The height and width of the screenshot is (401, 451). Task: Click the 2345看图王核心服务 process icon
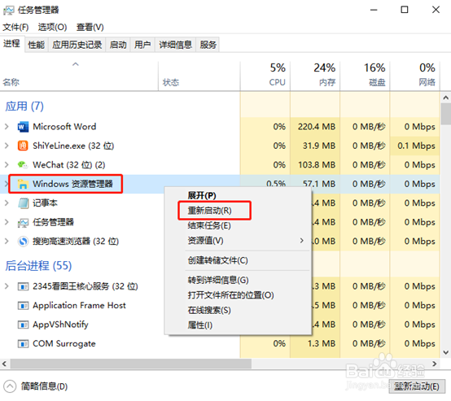click(23, 286)
